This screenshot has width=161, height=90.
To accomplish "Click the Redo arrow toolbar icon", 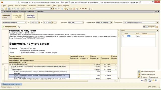I will [x=31, y=9].
